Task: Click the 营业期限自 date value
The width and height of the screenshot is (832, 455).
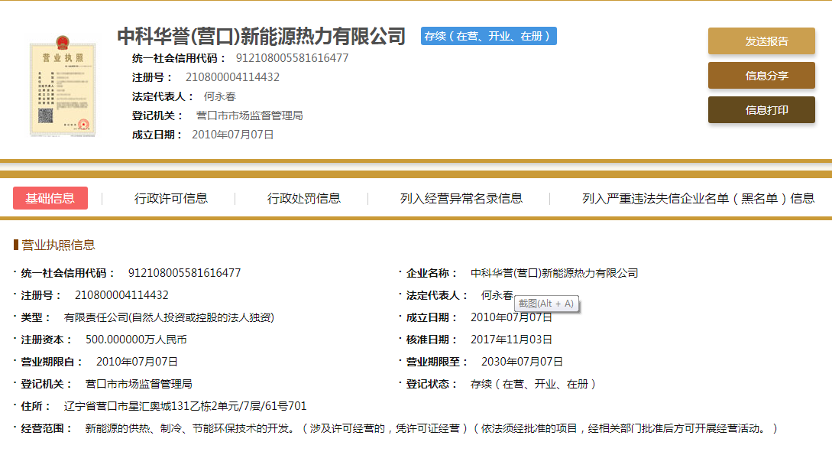Action: point(137,362)
